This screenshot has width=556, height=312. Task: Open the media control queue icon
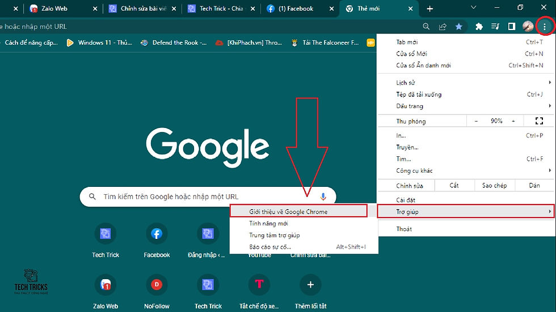pos(495,26)
